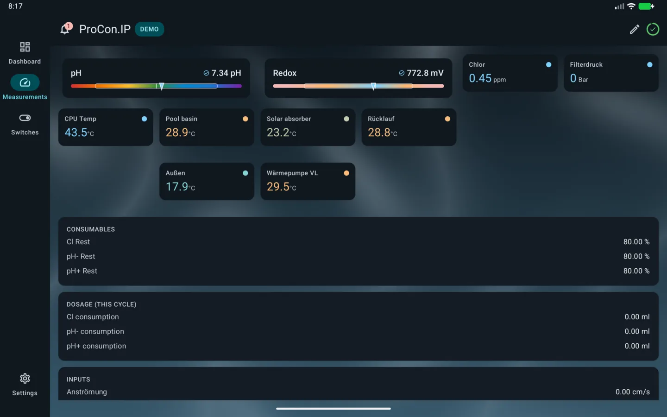
Task: Select the Cl Rest row label
Action: [x=78, y=242]
